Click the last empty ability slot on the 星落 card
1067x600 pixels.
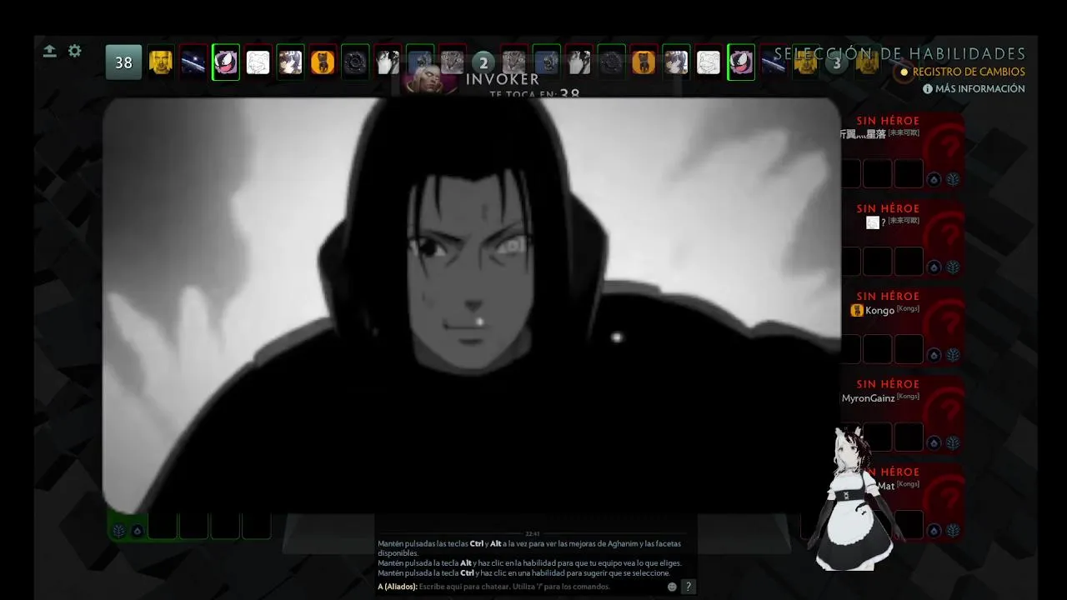click(909, 173)
